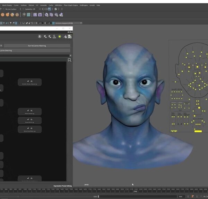This screenshot has height=199, width=208.
Task: Click the purple shelf icon beside the figure icon
Action: (35, 15)
